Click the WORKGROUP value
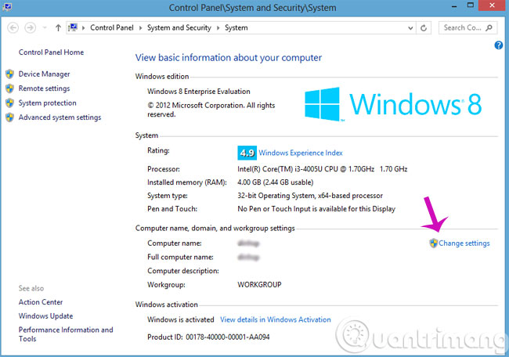Image resolution: width=509 pixels, height=357 pixels. 259,285
